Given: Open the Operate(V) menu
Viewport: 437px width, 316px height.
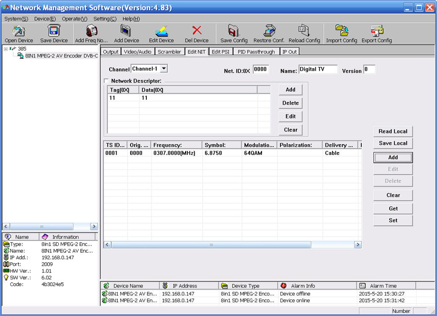Looking at the screenshot, I should click(74, 19).
